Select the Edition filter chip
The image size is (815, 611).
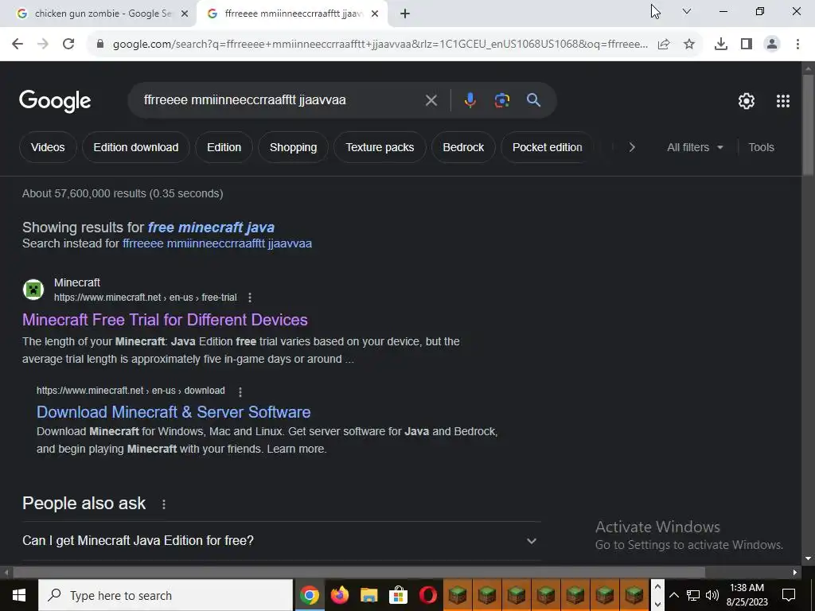click(x=224, y=147)
